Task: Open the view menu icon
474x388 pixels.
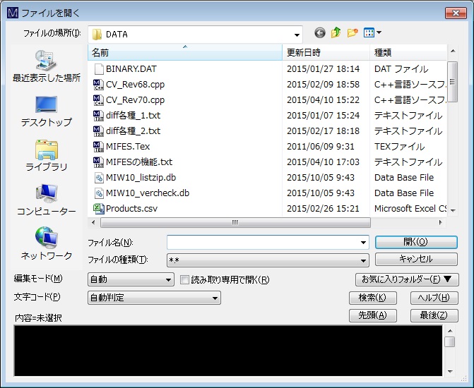Action: [x=372, y=33]
